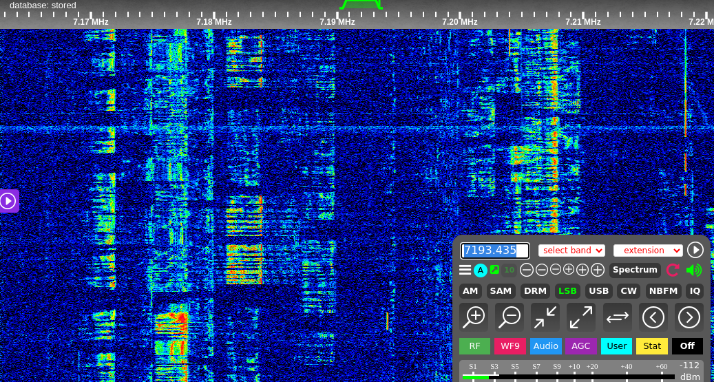Click the zoom in magnifier icon
The image size is (714, 382).
click(474, 317)
